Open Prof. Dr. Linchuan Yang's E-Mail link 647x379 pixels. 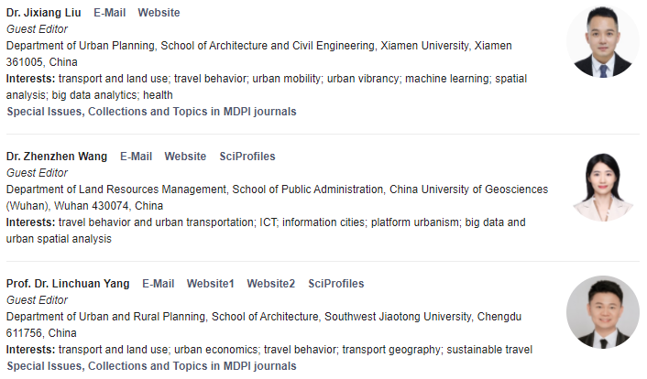coord(158,284)
